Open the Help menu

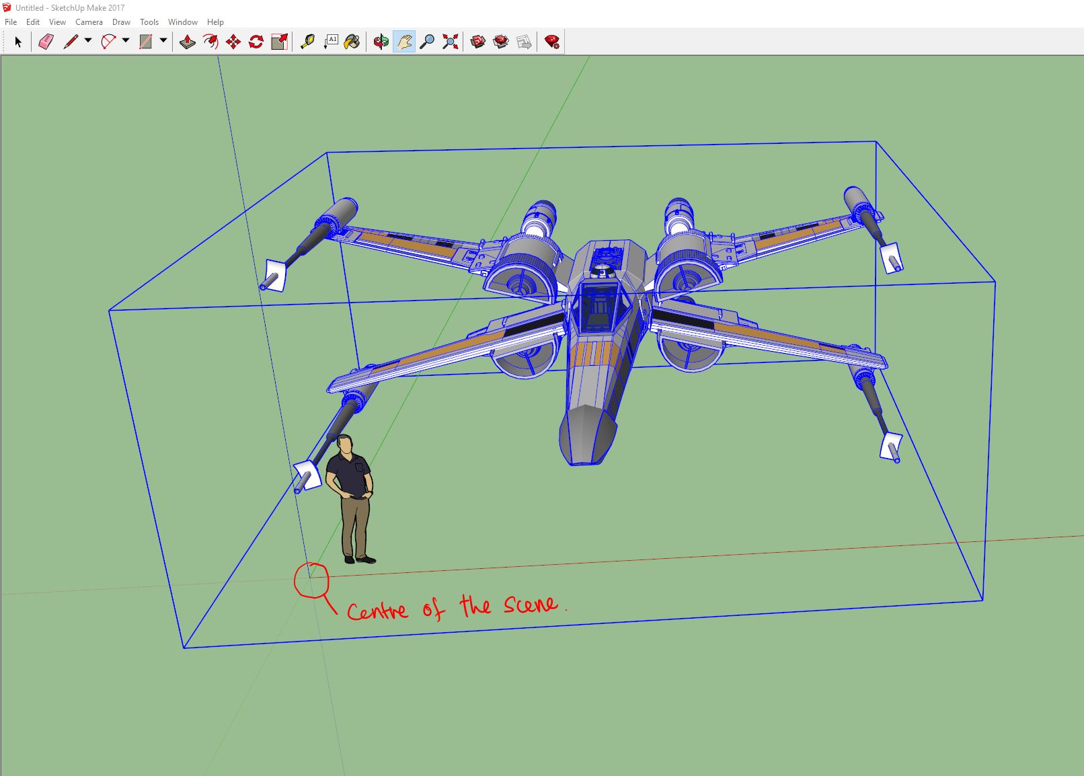215,22
